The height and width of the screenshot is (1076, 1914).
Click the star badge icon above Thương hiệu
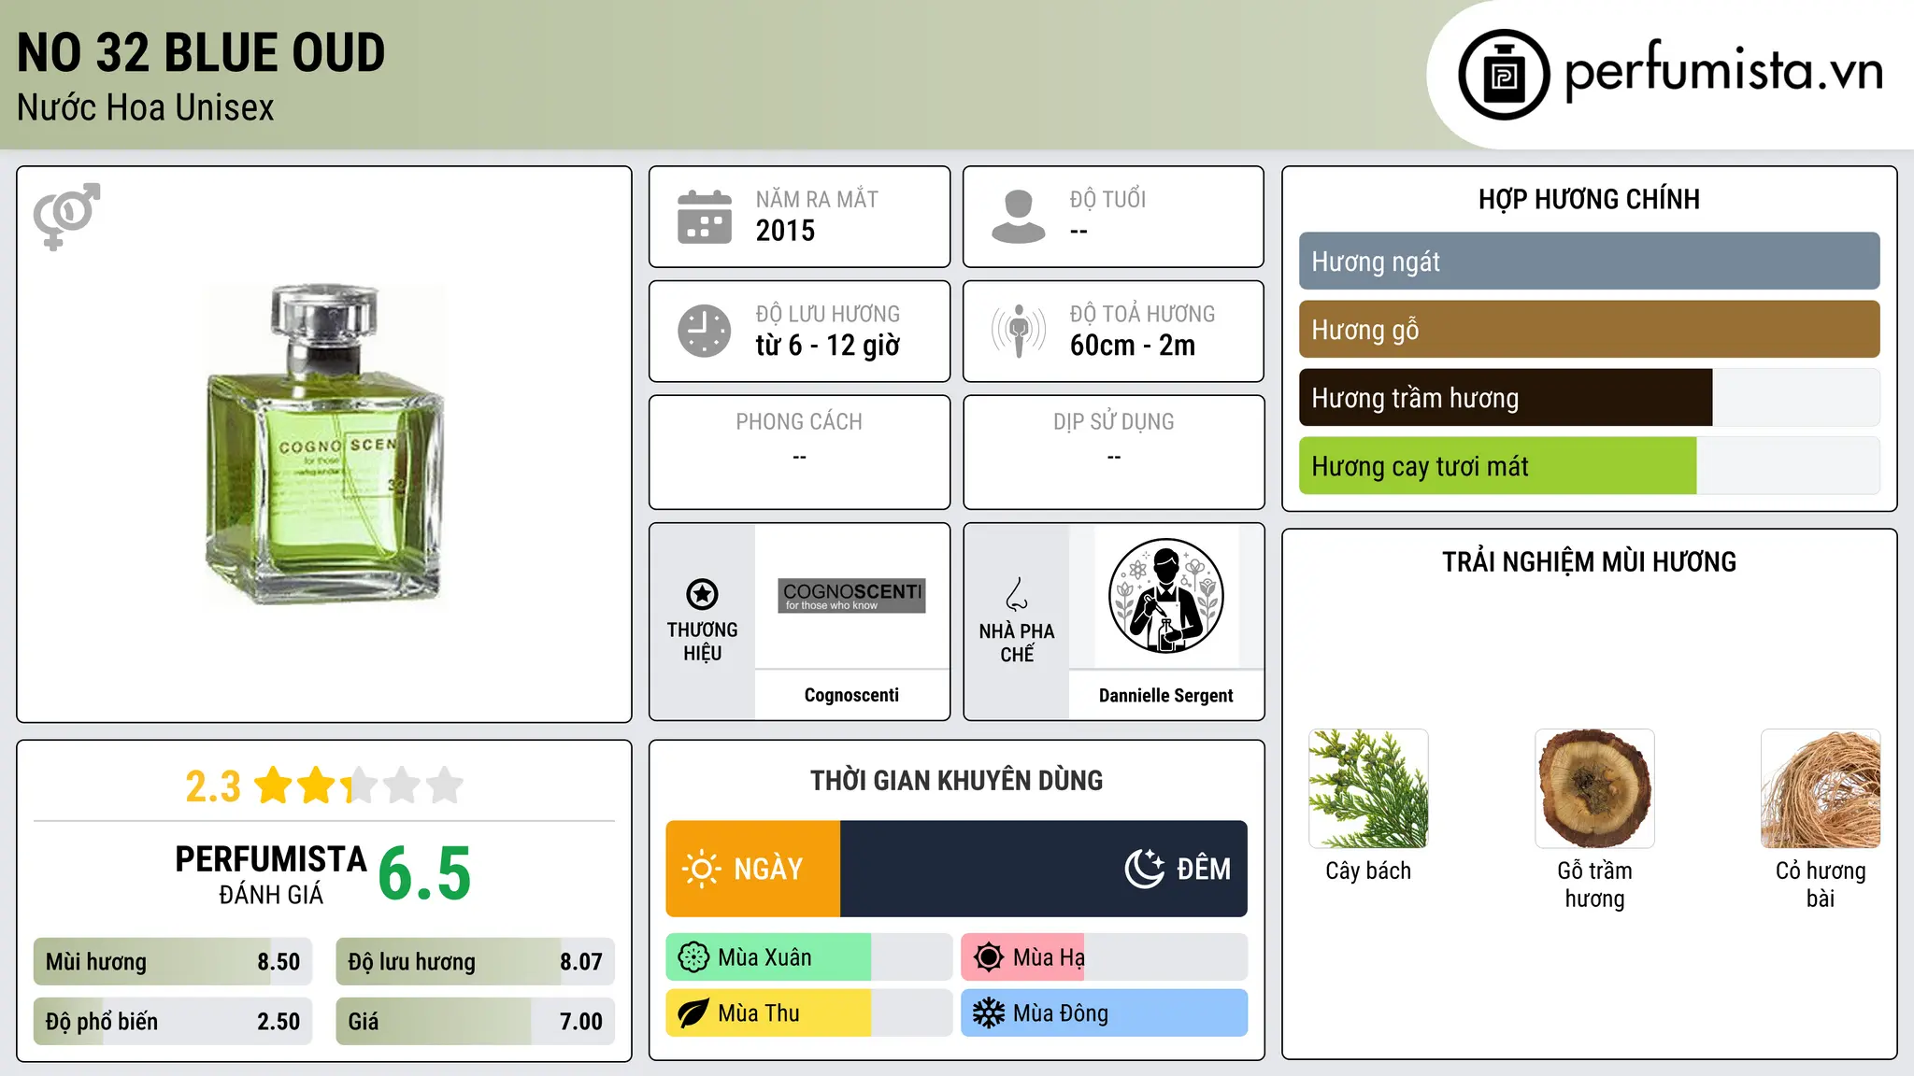tap(702, 594)
